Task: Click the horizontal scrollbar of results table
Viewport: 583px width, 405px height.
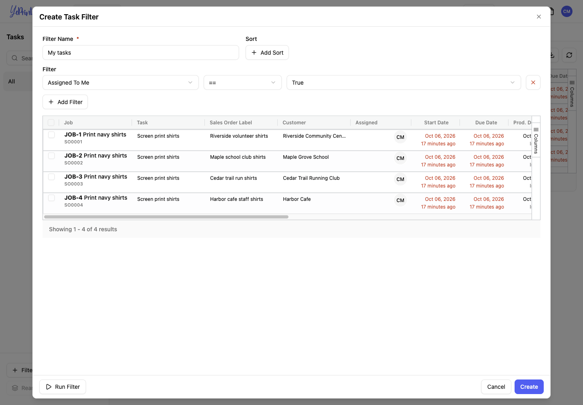Action: [166, 217]
